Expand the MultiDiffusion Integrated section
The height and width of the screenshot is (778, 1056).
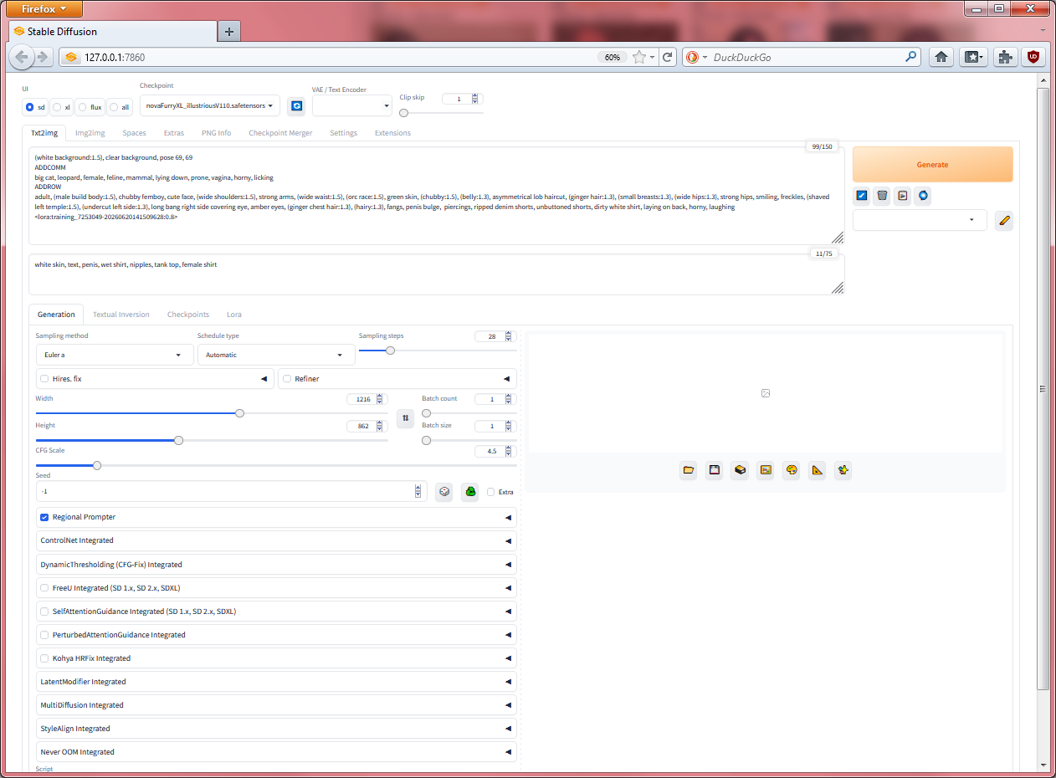[276, 705]
